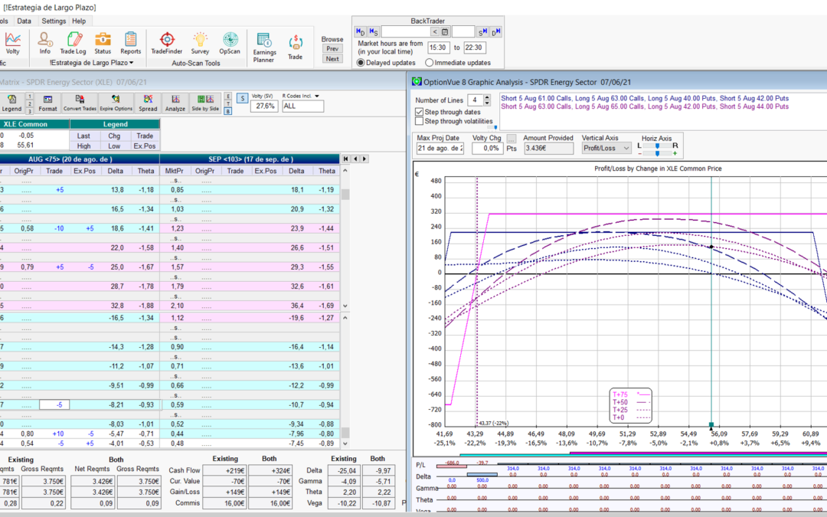Image resolution: width=827 pixels, height=517 pixels.
Task: Enable Step through volatilities
Action: pos(420,121)
